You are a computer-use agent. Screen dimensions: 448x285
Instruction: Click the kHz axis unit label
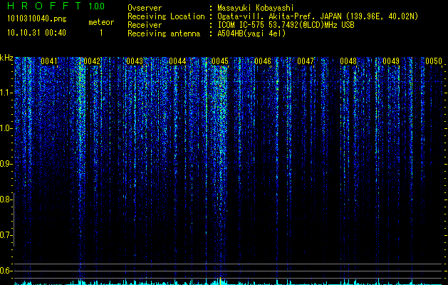pos(6,58)
